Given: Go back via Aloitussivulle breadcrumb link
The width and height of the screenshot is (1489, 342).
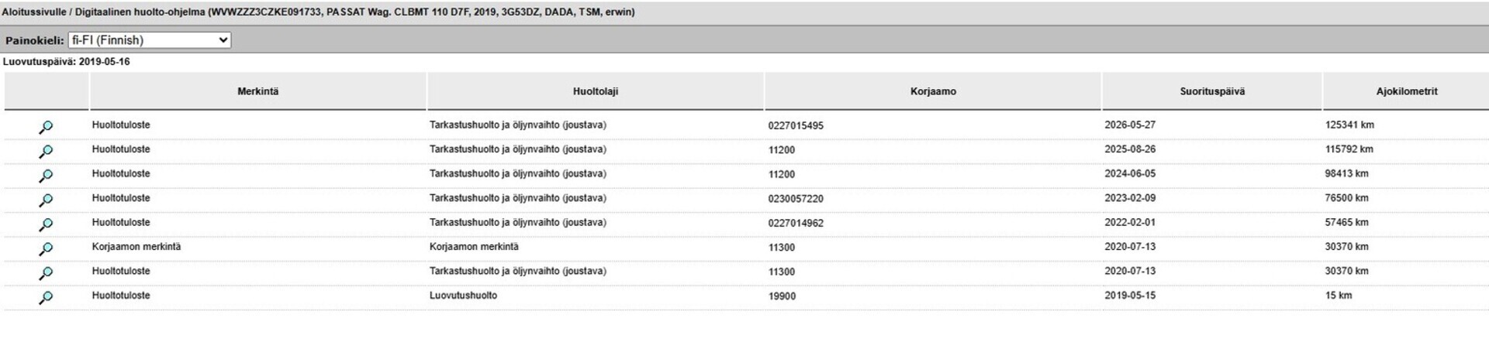Looking at the screenshot, I should [x=34, y=12].
